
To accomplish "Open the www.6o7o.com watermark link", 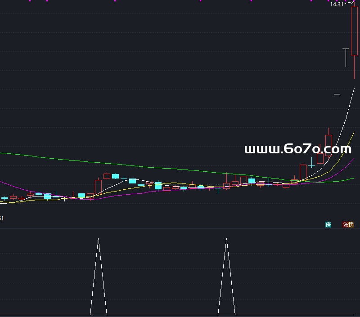I will [297, 149].
